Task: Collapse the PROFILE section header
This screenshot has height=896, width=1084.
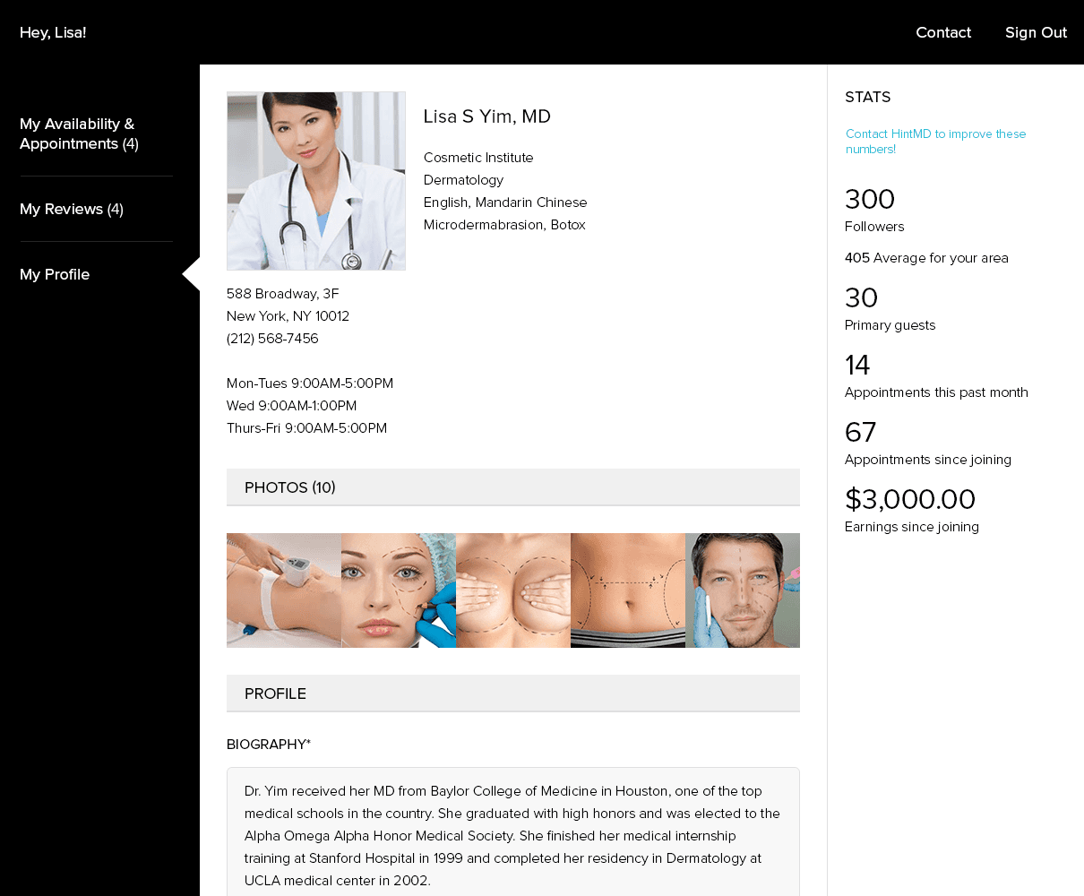Action: (x=275, y=693)
